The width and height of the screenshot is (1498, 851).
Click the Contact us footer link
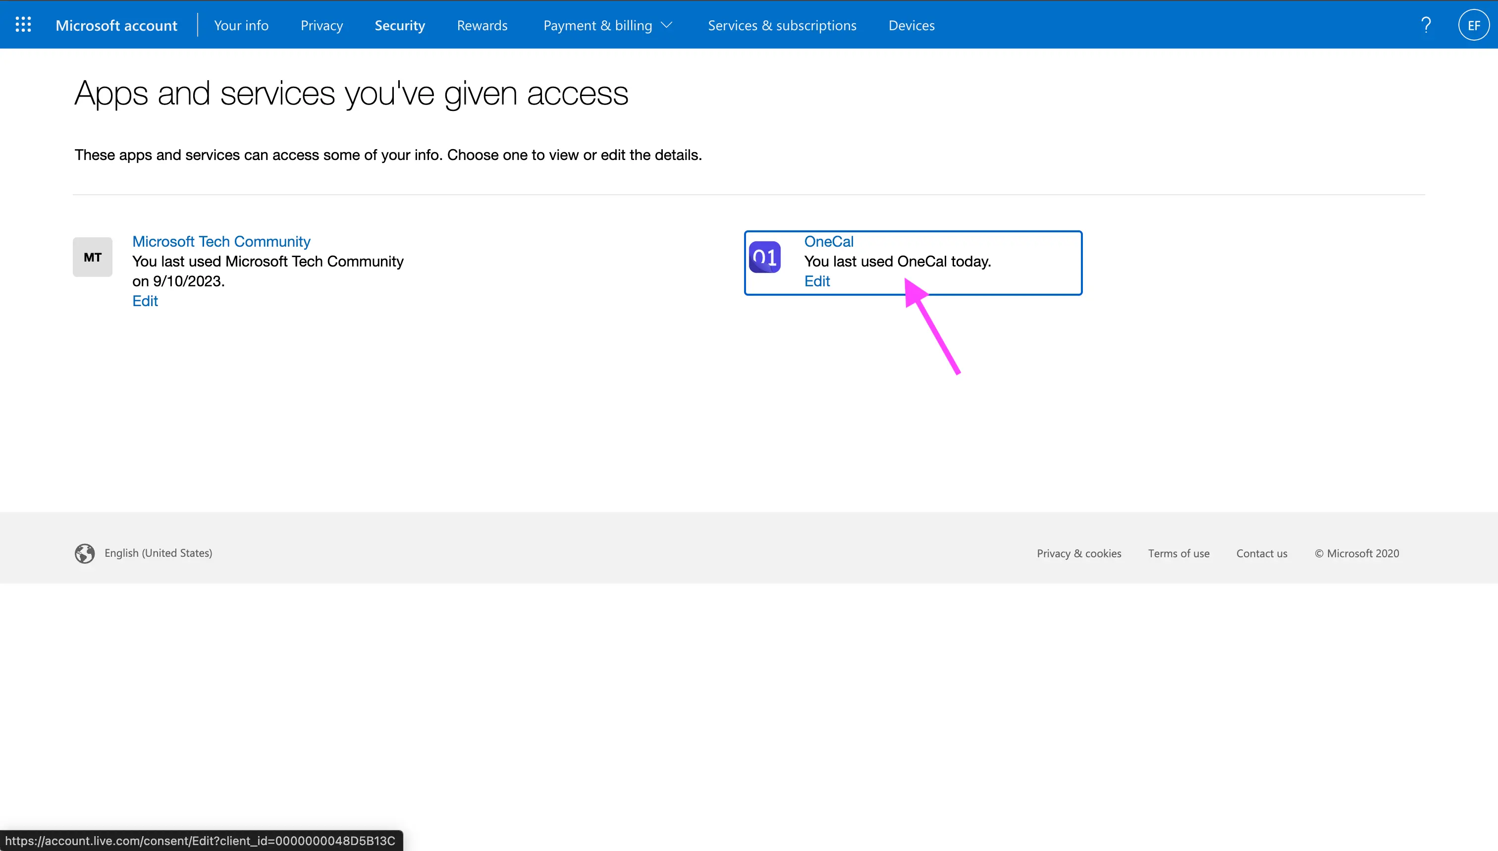1262,554
